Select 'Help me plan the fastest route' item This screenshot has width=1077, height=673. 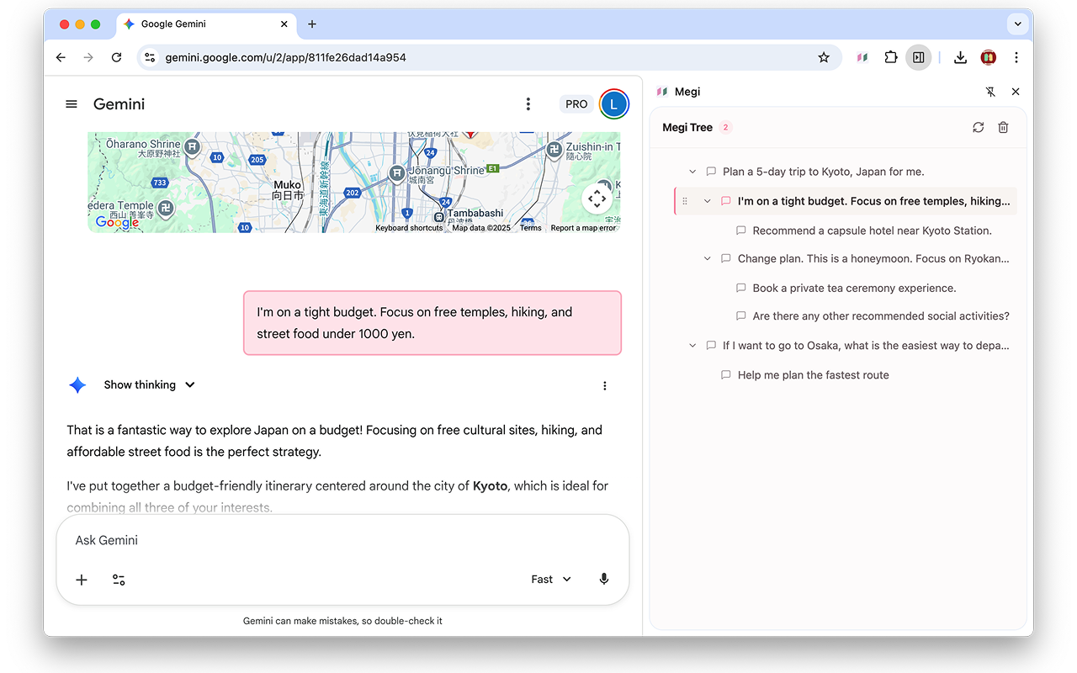(813, 375)
